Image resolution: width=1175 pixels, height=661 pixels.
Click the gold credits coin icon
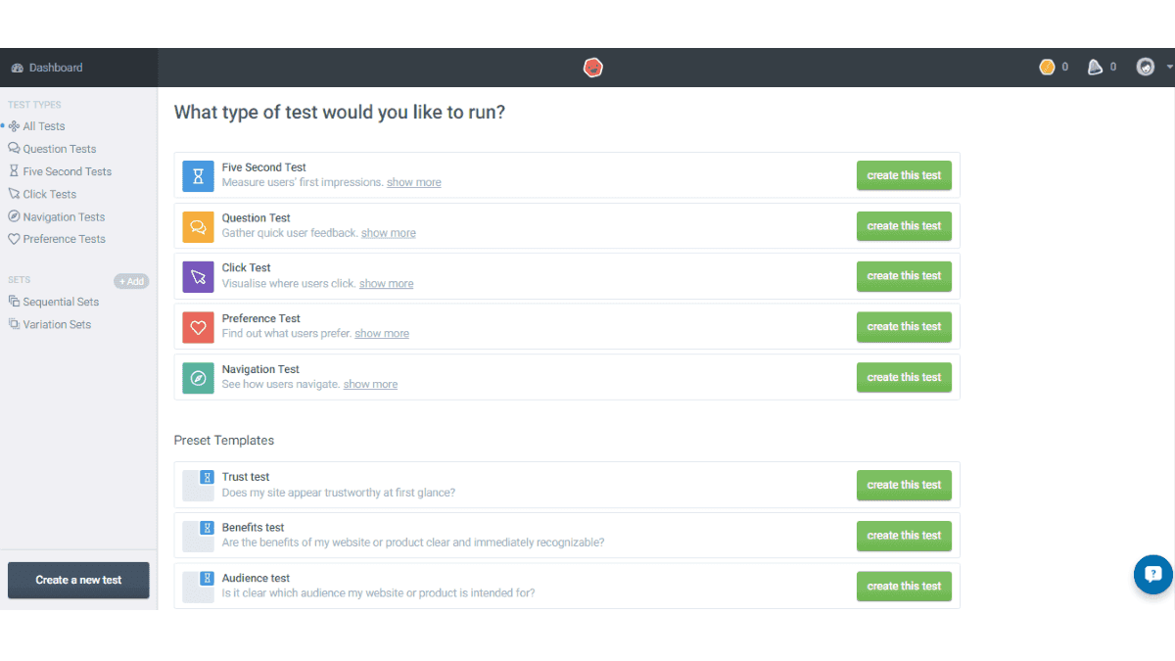point(1047,68)
